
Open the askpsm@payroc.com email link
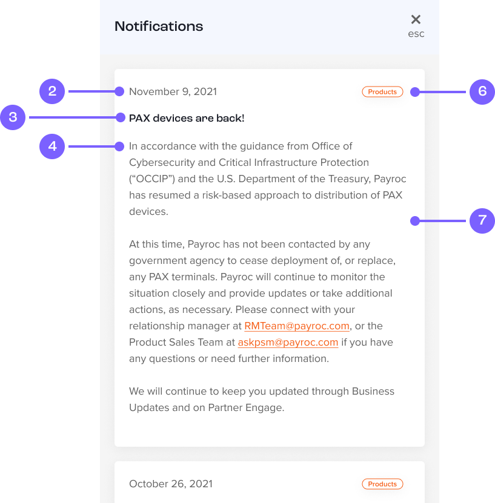click(288, 343)
